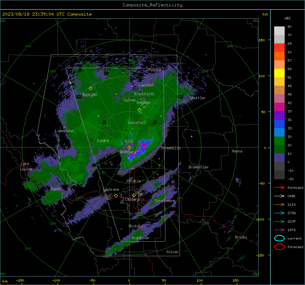
Task: Click the Stettler city label
Action: coord(198,98)
